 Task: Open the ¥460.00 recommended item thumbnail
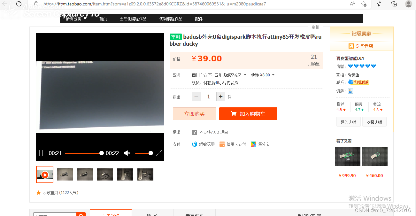click(375, 156)
